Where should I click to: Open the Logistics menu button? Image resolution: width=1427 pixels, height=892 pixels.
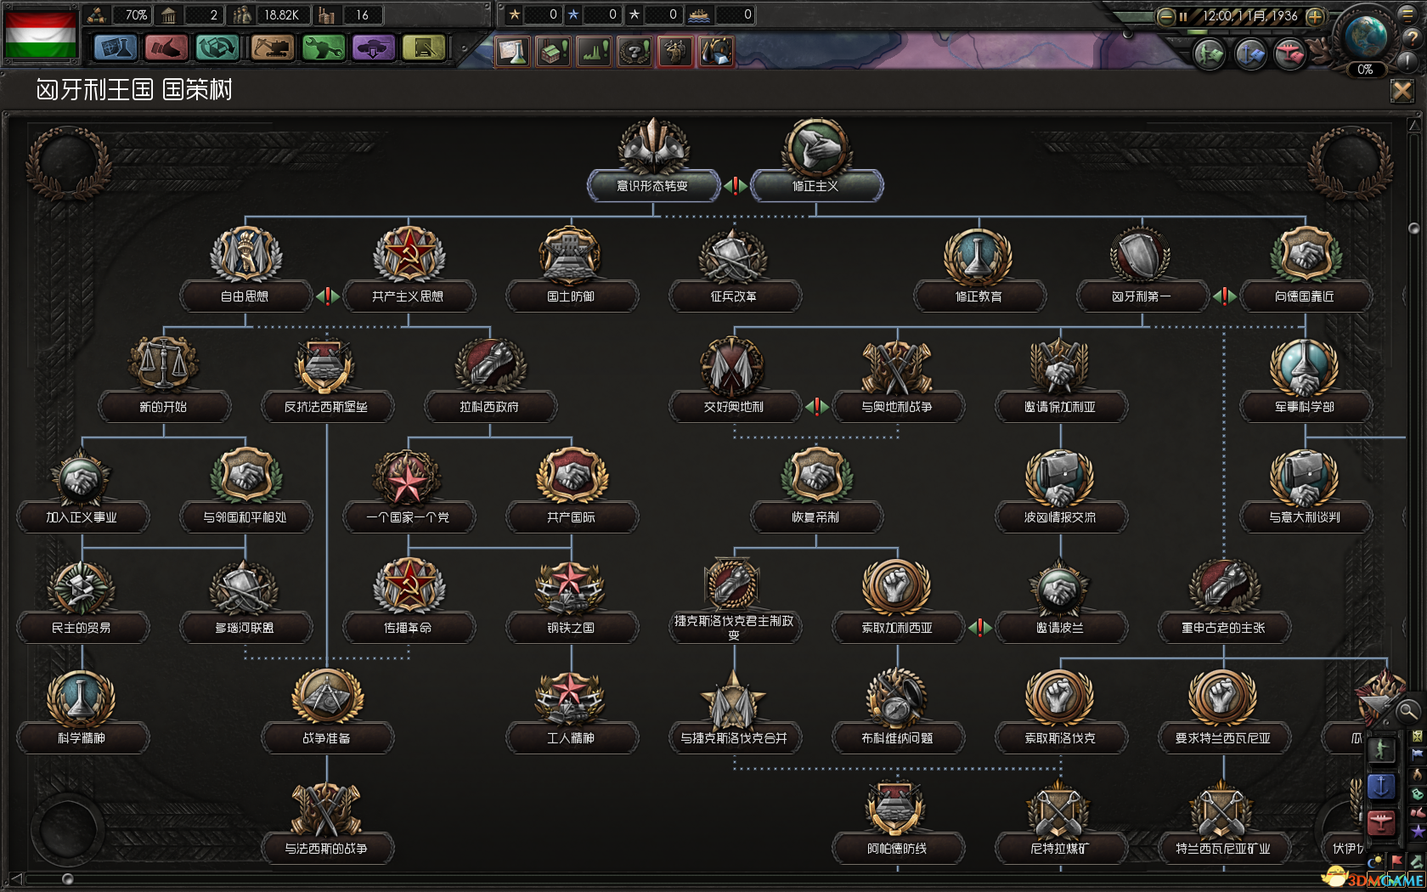point(424,48)
